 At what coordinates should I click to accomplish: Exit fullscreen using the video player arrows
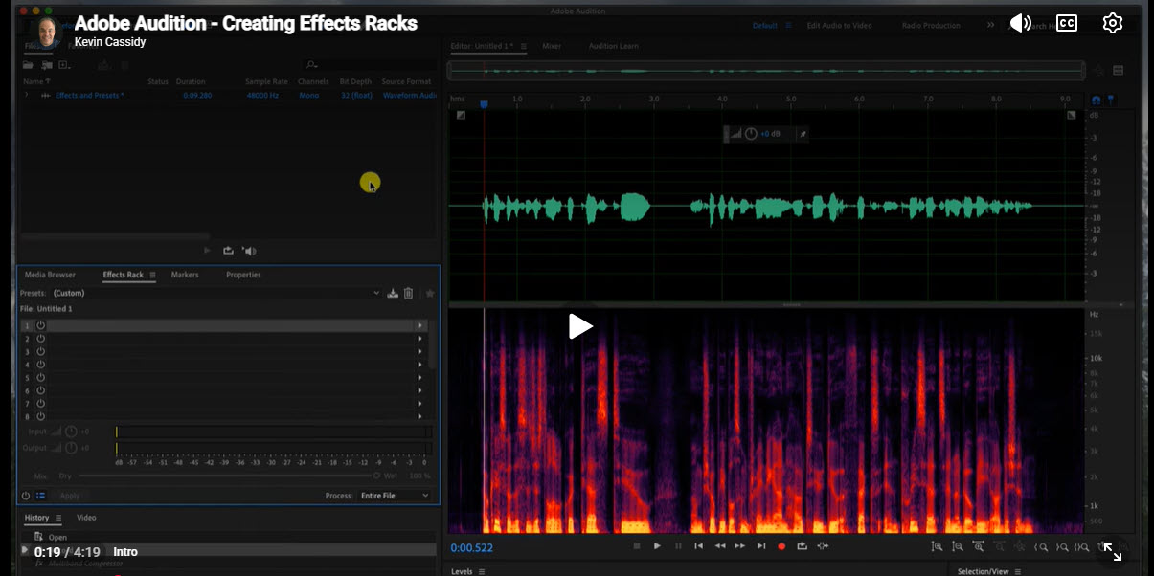coord(1112,552)
